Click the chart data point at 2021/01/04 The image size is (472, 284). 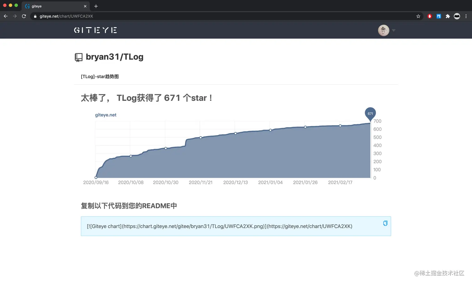[270, 130]
